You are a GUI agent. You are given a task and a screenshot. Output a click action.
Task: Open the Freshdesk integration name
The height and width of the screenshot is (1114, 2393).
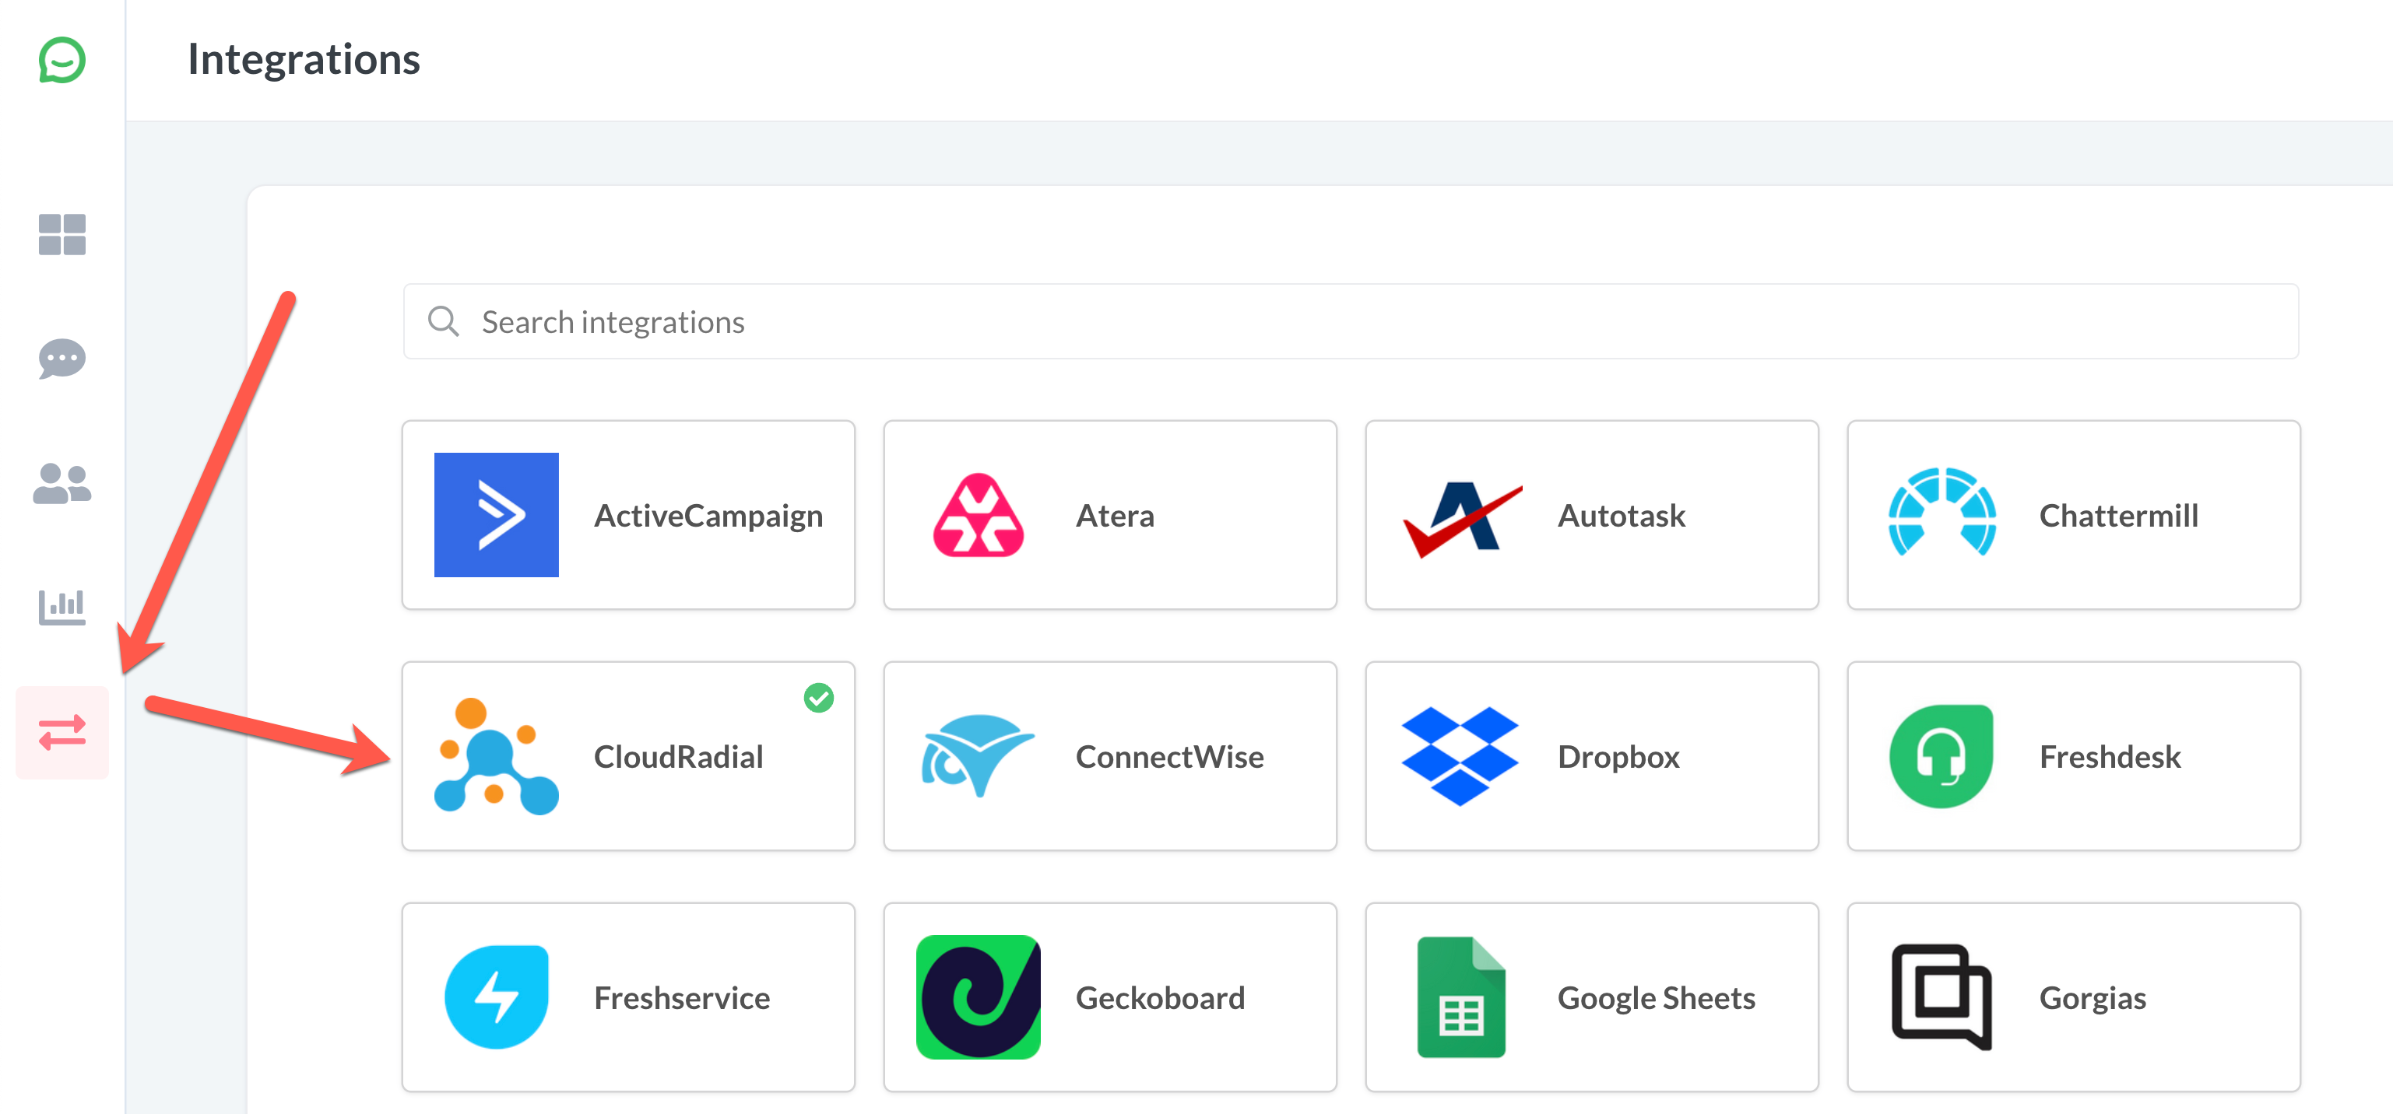2110,757
